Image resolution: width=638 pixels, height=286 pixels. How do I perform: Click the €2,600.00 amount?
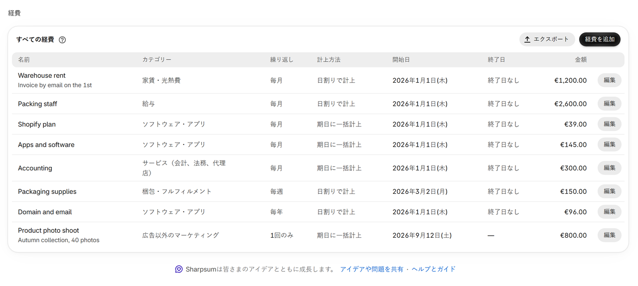pos(570,104)
